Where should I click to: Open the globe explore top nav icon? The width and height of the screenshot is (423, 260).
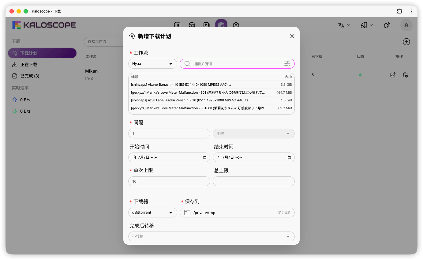[192, 25]
